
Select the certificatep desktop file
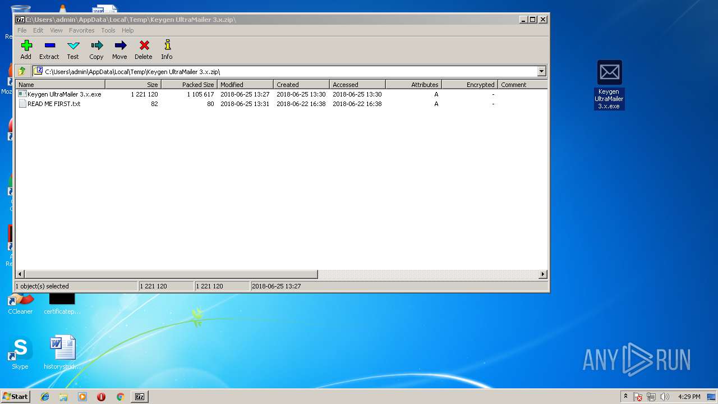pos(62,304)
